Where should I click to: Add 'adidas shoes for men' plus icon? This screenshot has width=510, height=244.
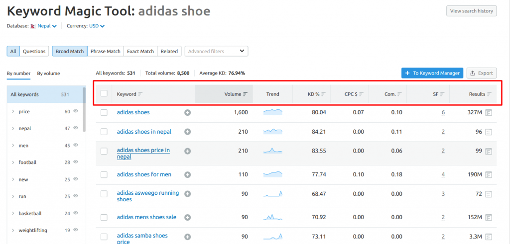pyautogui.click(x=188, y=174)
